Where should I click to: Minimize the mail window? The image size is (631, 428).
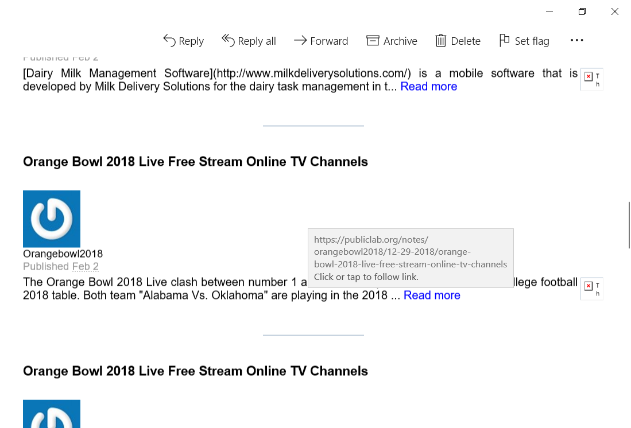(549, 11)
